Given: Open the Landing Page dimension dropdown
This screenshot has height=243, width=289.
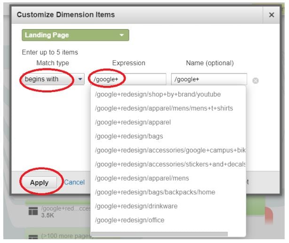Looking at the screenshot, I should tap(75, 35).
